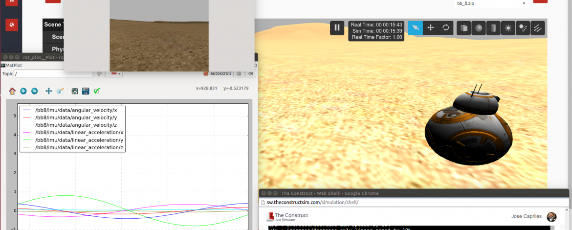Viewport: 572px width, 230px height.
Task: Add a directional light to the scene
Action: tap(537, 28)
